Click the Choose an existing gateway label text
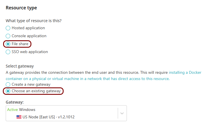 (36, 91)
